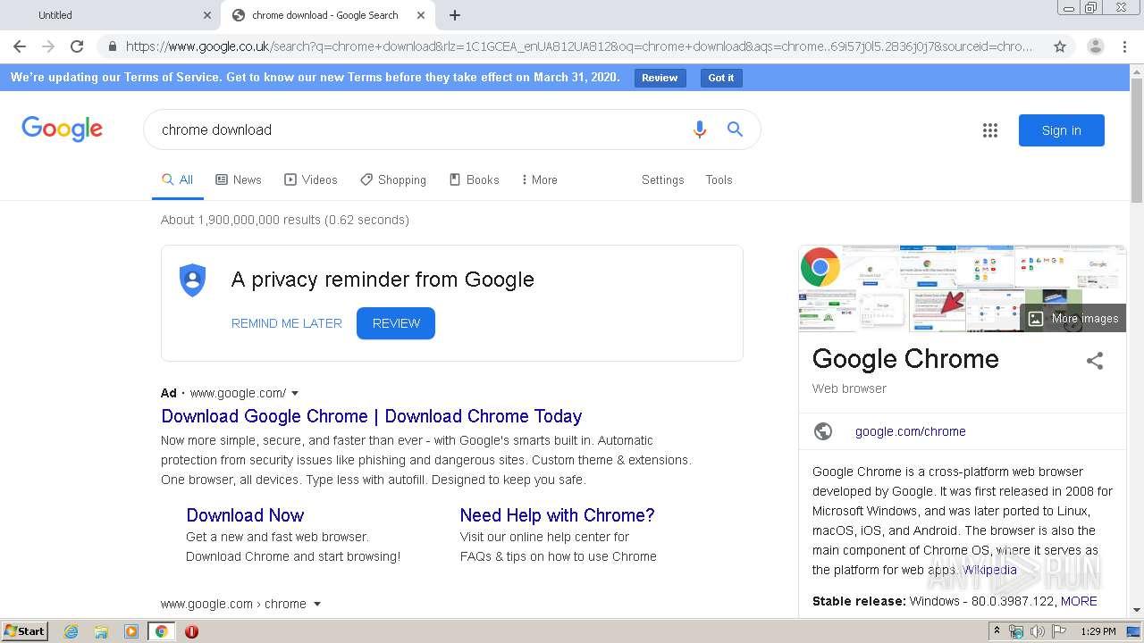Click the Google logo

[63, 129]
